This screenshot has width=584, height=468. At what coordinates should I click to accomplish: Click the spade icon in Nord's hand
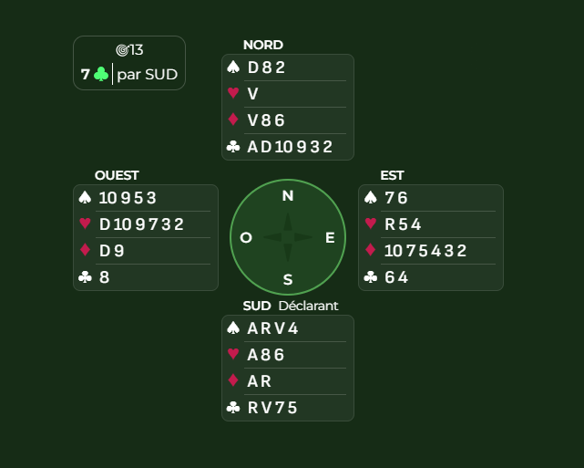click(232, 68)
